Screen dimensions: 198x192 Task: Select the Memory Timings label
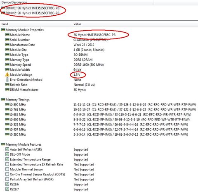coord(18,100)
